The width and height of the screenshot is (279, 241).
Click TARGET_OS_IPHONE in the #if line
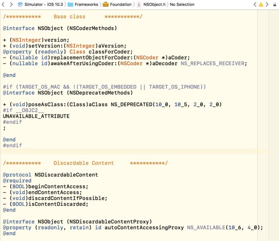tap(174, 87)
